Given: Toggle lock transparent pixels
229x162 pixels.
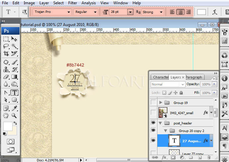Looking at the screenshot, I should 164,93.
